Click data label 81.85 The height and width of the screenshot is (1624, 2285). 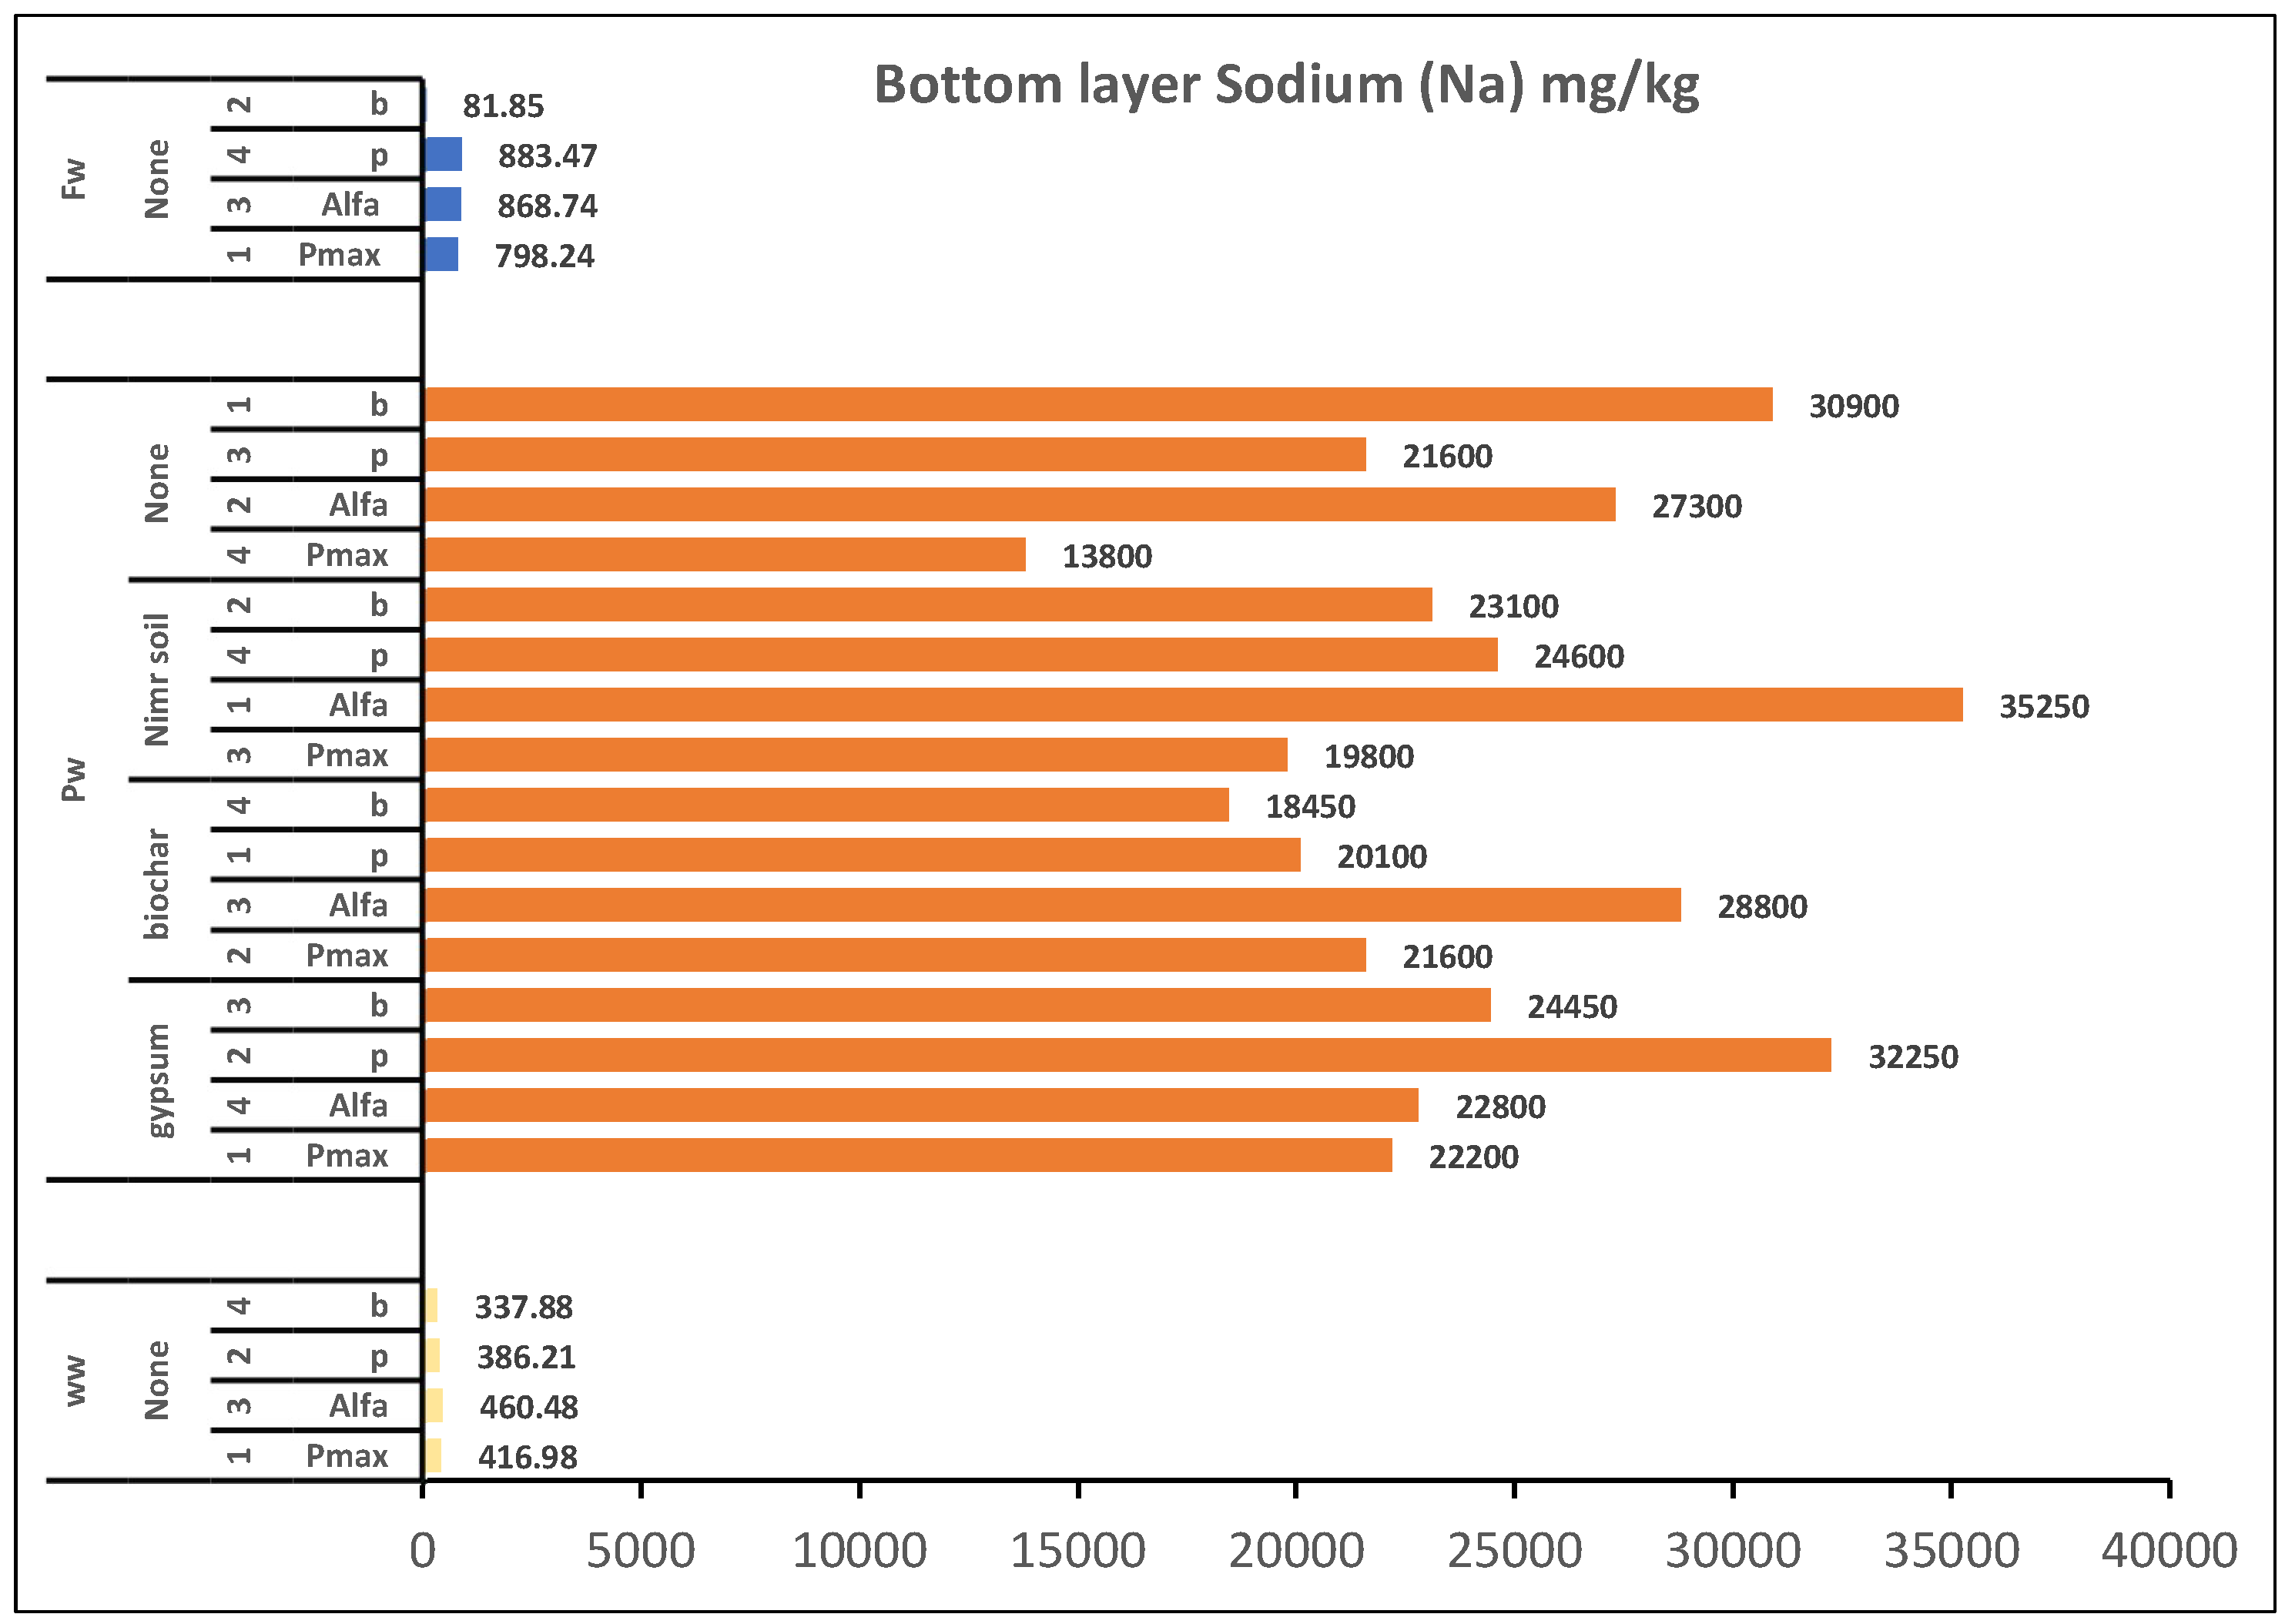(503, 106)
